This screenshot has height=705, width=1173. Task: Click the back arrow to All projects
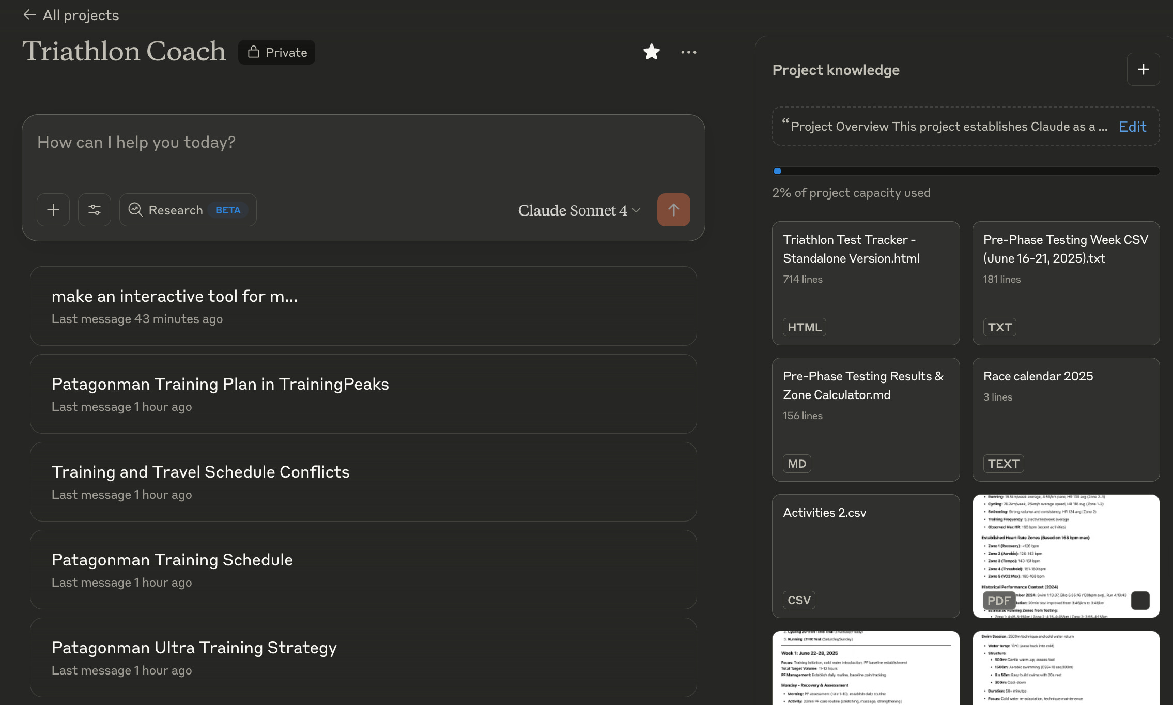pyautogui.click(x=30, y=15)
